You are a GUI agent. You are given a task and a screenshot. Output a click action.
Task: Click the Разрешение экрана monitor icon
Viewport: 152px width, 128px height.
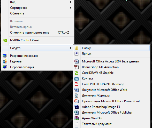point(5,56)
